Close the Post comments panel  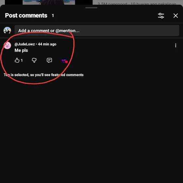pyautogui.click(x=175, y=16)
